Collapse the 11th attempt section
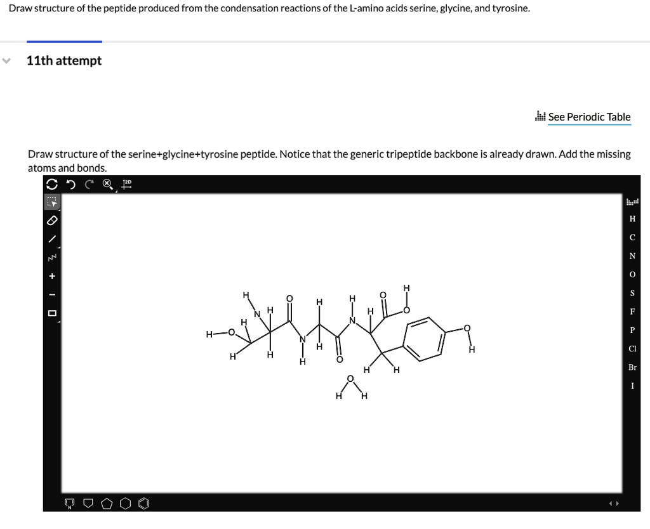 point(6,60)
